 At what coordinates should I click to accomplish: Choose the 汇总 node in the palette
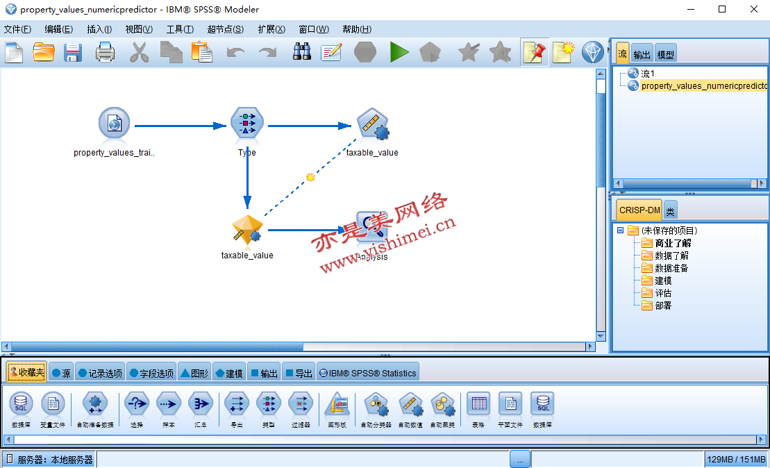coord(201,409)
